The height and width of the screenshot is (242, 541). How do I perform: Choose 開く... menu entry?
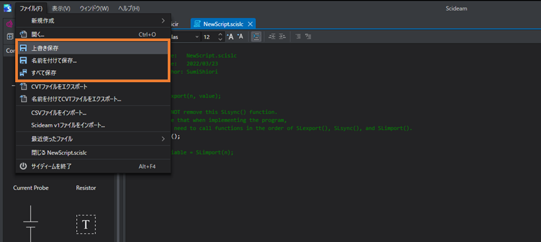pos(93,34)
